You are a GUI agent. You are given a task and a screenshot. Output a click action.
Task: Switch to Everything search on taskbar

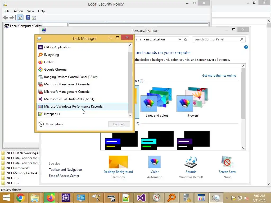point(171,198)
